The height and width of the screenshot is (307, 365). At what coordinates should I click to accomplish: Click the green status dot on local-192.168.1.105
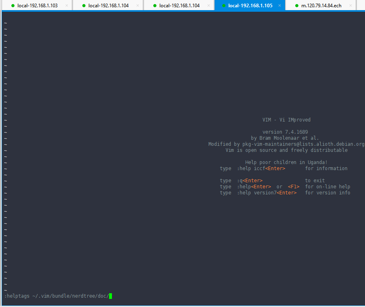224,6
